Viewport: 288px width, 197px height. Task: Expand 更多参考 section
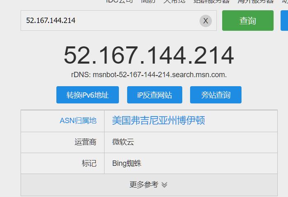(149, 185)
